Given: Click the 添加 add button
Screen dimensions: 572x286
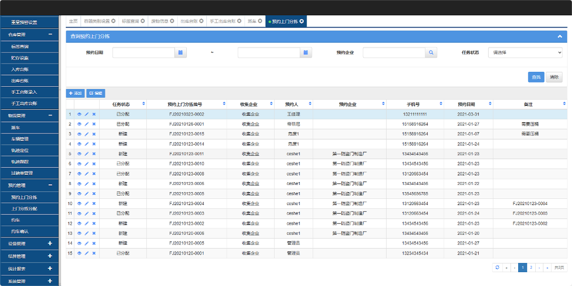Looking at the screenshot, I should coord(75,93).
